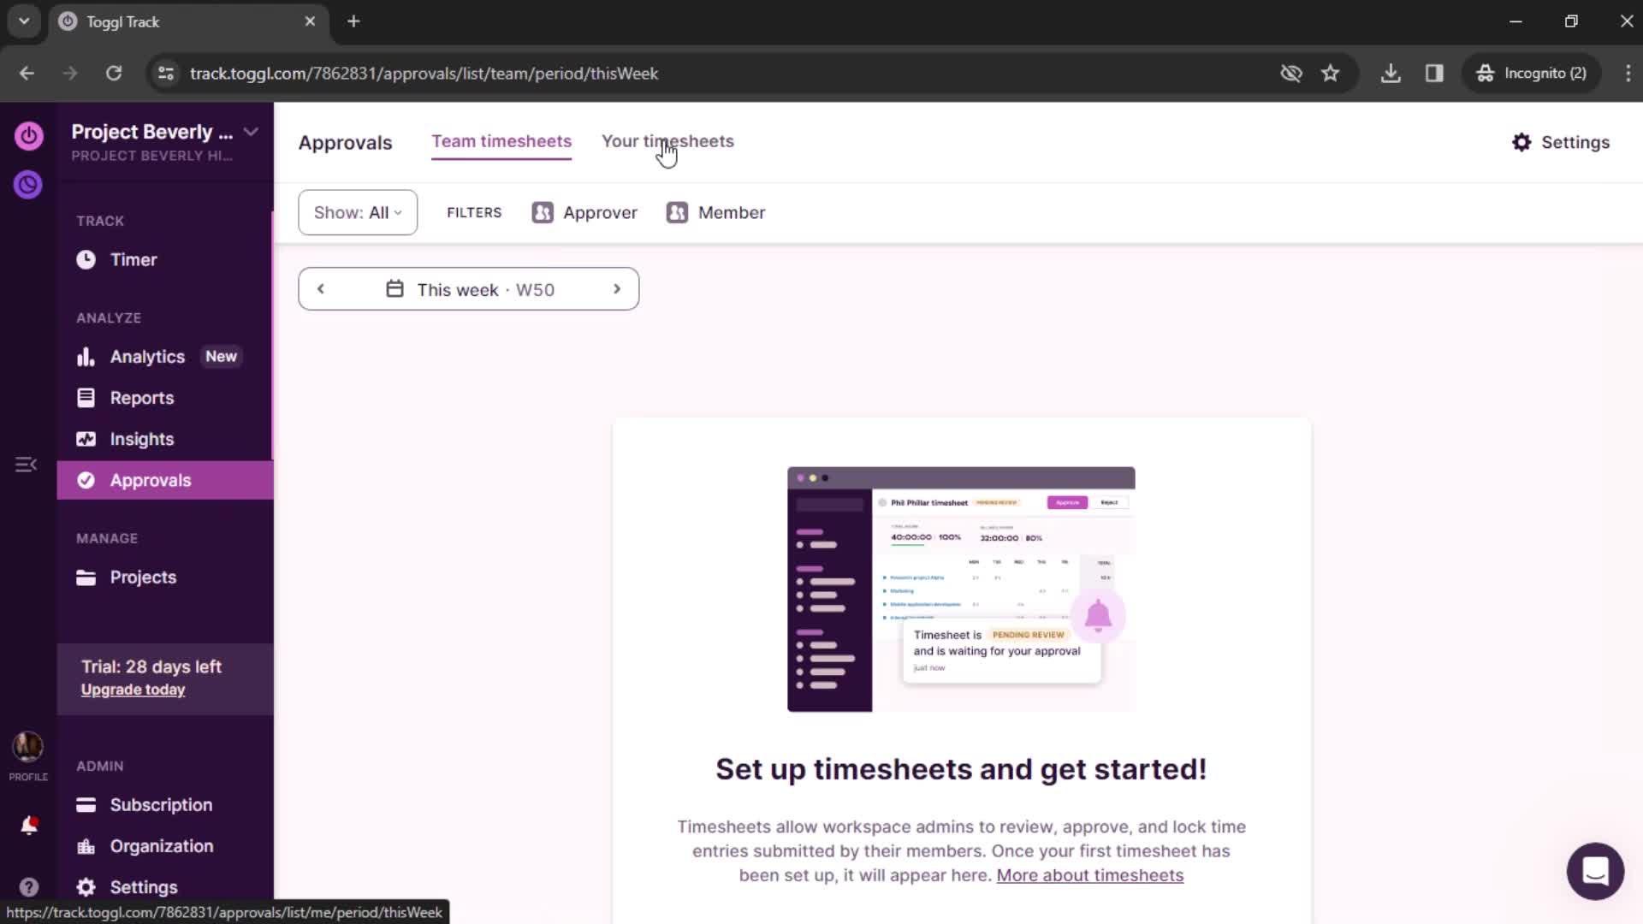Click Settings gear icon top-right

[1522, 141]
